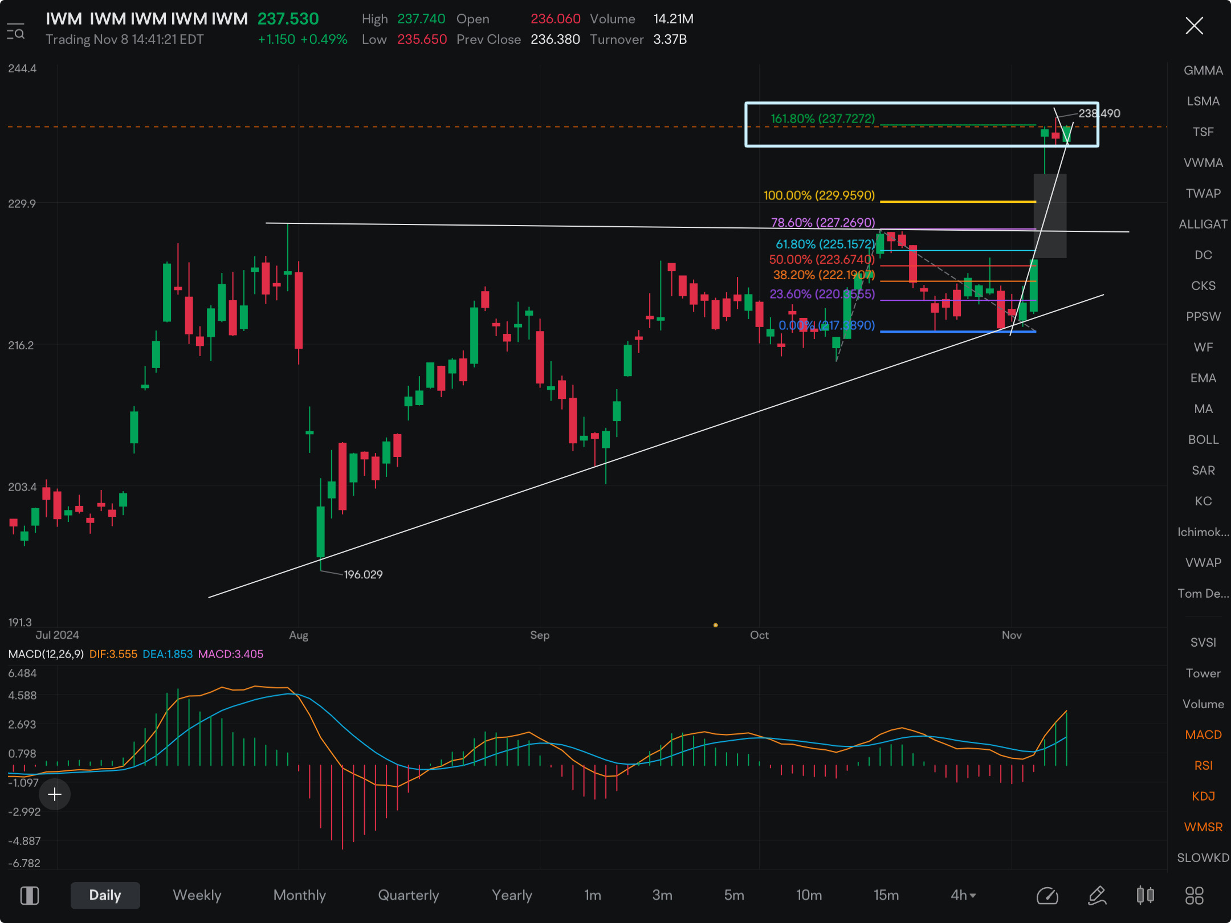Click the current price 237.530
The width and height of the screenshot is (1231, 923).
coord(288,19)
